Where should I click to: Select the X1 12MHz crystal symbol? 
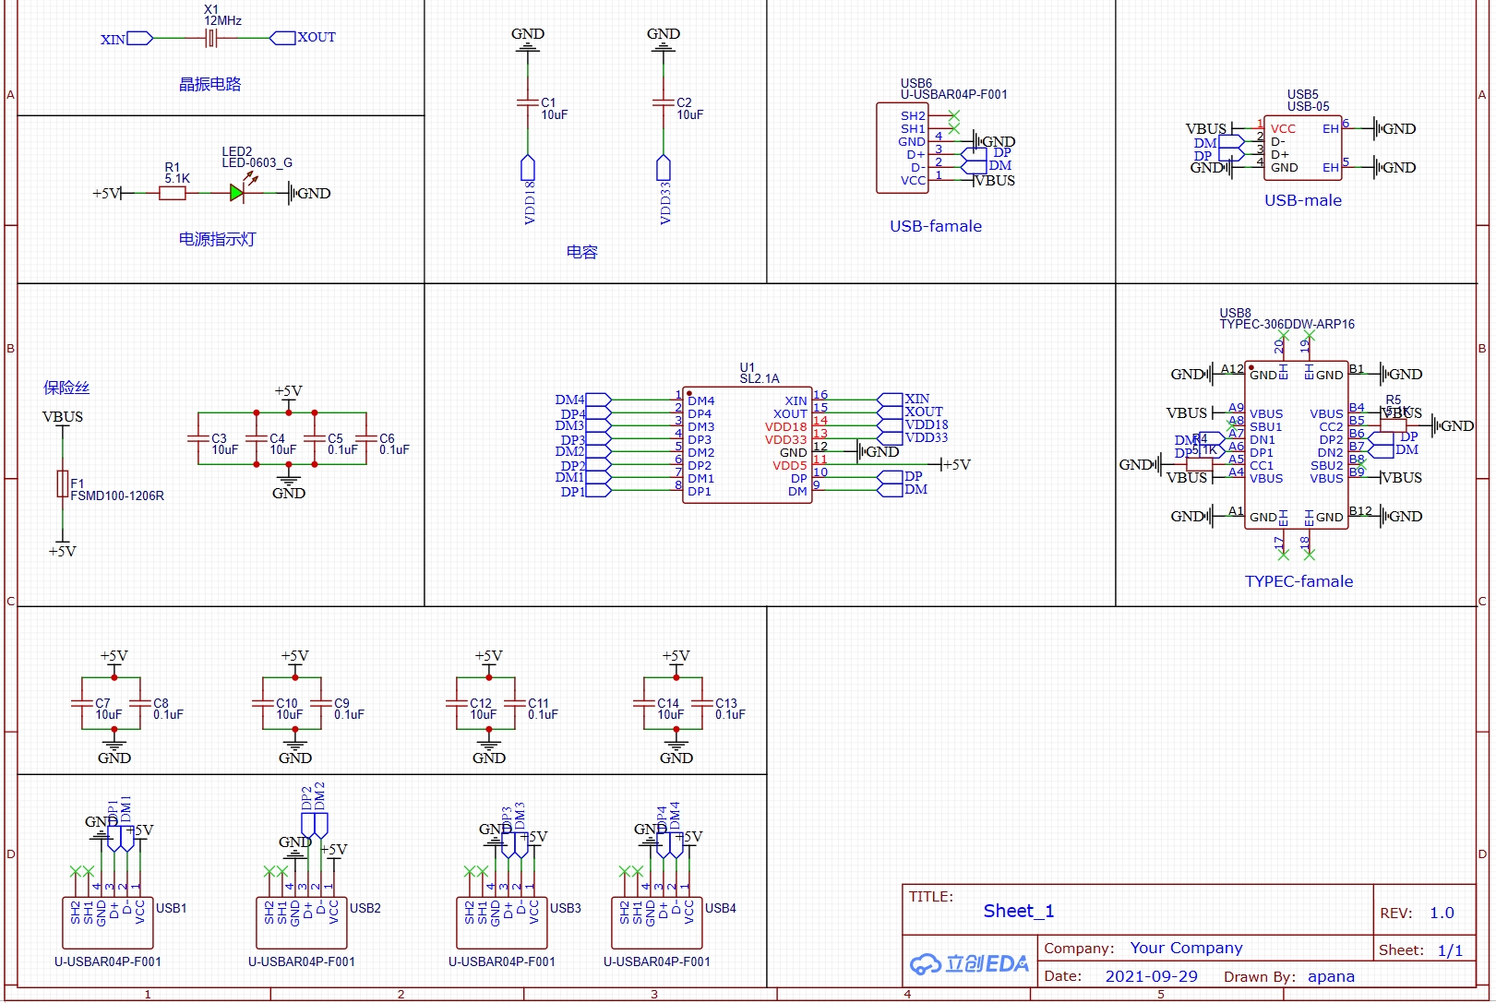(x=211, y=38)
